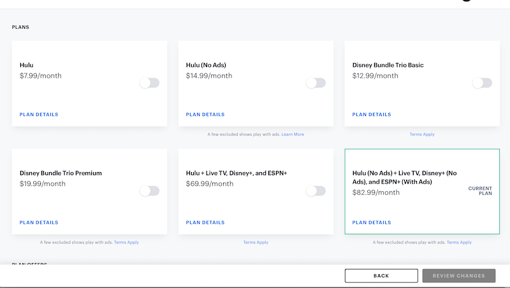
Task: Toggle the Hulu $7.99/month plan switch
Action: pos(150,83)
